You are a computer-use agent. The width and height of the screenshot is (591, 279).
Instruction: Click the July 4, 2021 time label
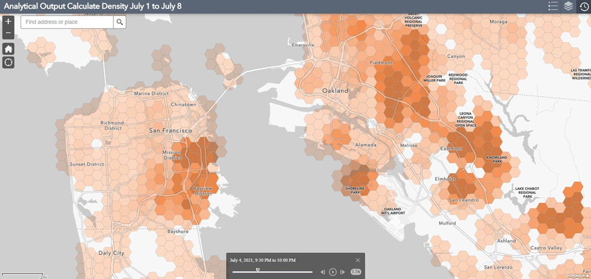click(262, 260)
